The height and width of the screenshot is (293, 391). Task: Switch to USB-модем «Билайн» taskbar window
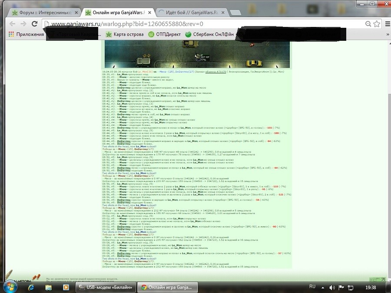pos(106,287)
